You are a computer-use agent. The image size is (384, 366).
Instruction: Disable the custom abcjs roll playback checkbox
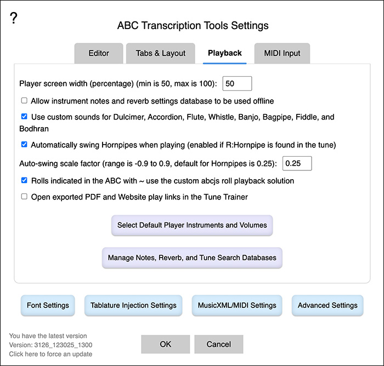[24, 180]
